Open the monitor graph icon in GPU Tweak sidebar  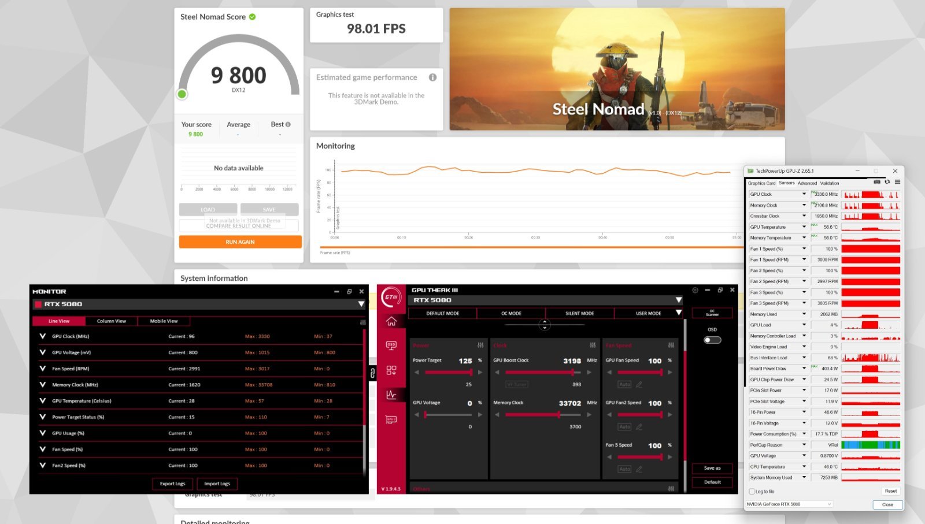[391, 395]
